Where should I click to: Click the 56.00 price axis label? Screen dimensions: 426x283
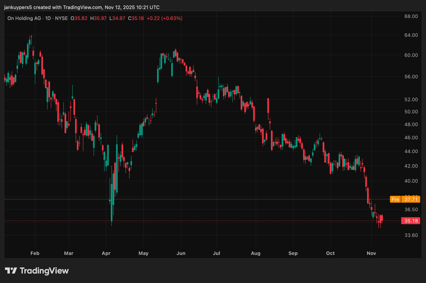coord(411,77)
